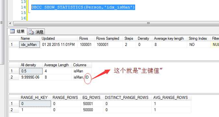219x117 pixels.
Task: Click the Average key length column header
Action: click(169, 38)
